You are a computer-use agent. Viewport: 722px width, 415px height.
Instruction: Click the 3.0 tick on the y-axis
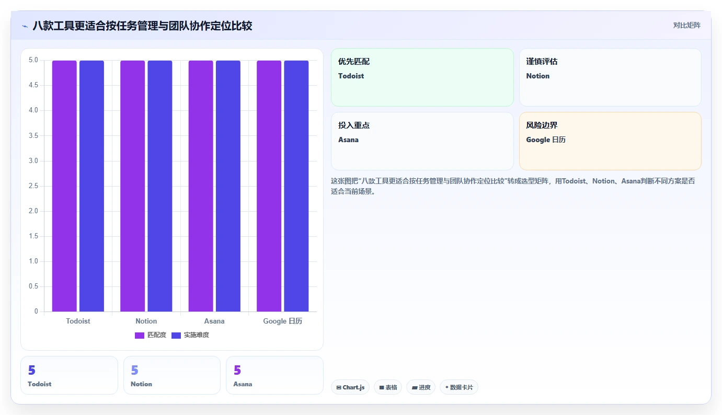coord(33,160)
